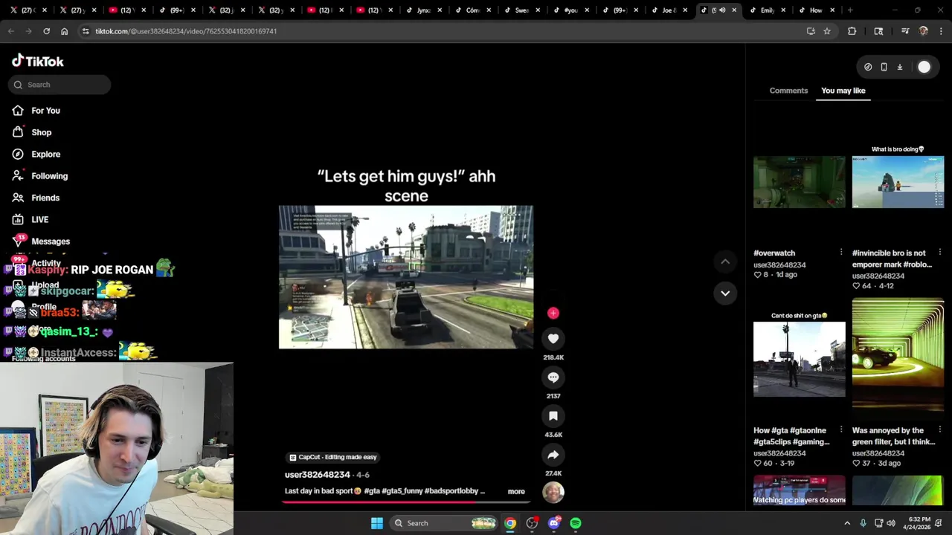Open the browser extensions puzzle icon
The image size is (952, 535).
[852, 31]
